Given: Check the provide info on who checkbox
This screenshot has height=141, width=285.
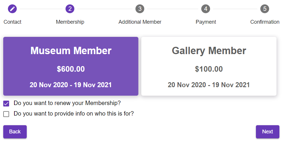Looking at the screenshot, I should [x=6, y=114].
